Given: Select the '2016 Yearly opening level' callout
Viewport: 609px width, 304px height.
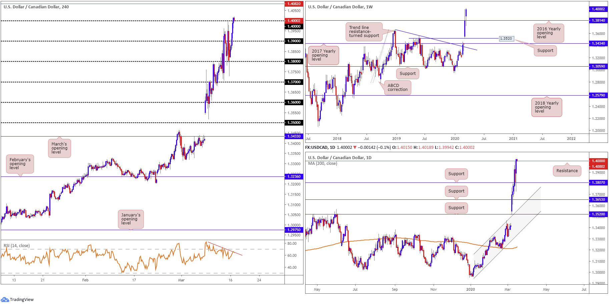Looking at the screenshot, I should click(x=549, y=33).
